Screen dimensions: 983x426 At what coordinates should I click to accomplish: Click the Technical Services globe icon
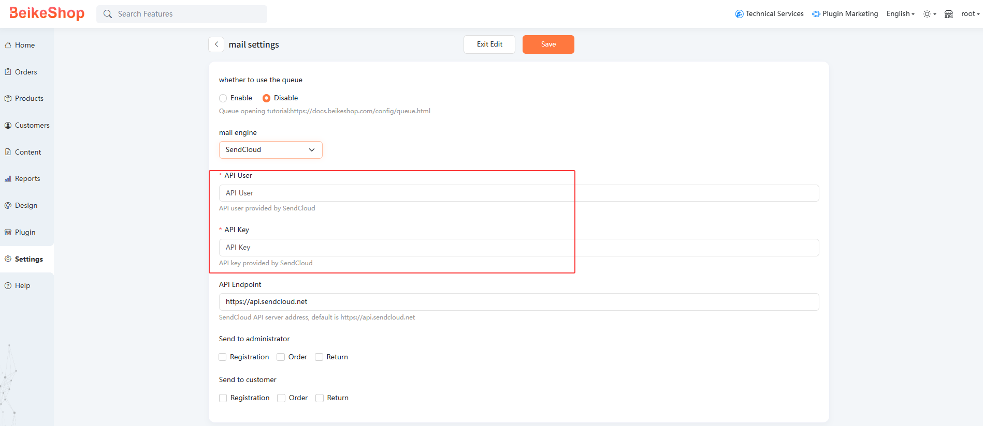[739, 14]
